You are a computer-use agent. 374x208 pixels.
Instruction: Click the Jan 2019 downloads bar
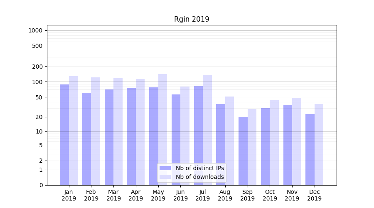click(x=73, y=131)
